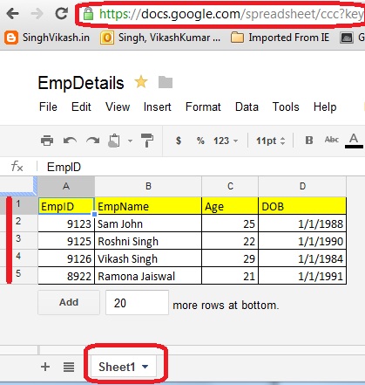Open the Singh, VikashKumar bookmark
The height and width of the screenshot is (385, 365).
[160, 38]
